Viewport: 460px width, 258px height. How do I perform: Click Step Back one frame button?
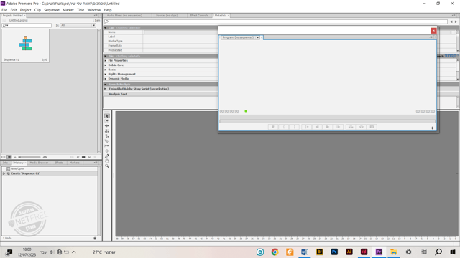[317, 127]
